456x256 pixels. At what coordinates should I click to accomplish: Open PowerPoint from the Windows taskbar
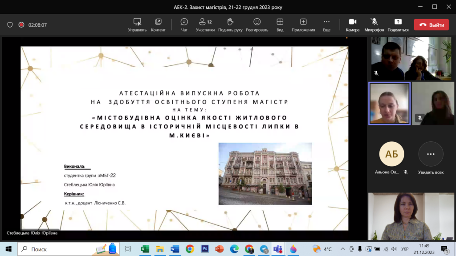pyautogui.click(x=219, y=249)
